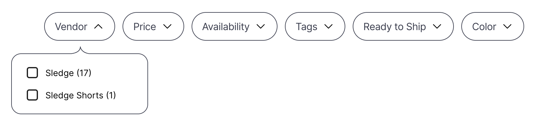Click the chevron icon beside Tags
The width and height of the screenshot is (540, 126).
328,27
